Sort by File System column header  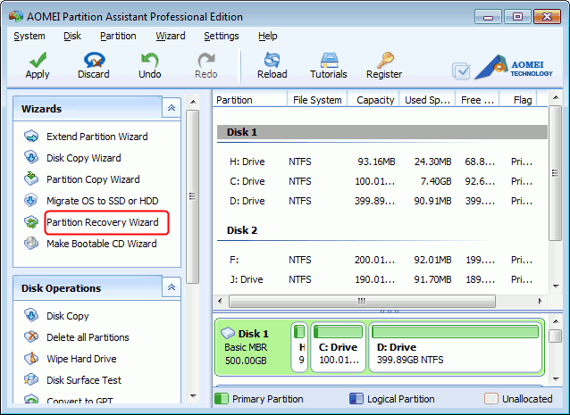click(317, 100)
